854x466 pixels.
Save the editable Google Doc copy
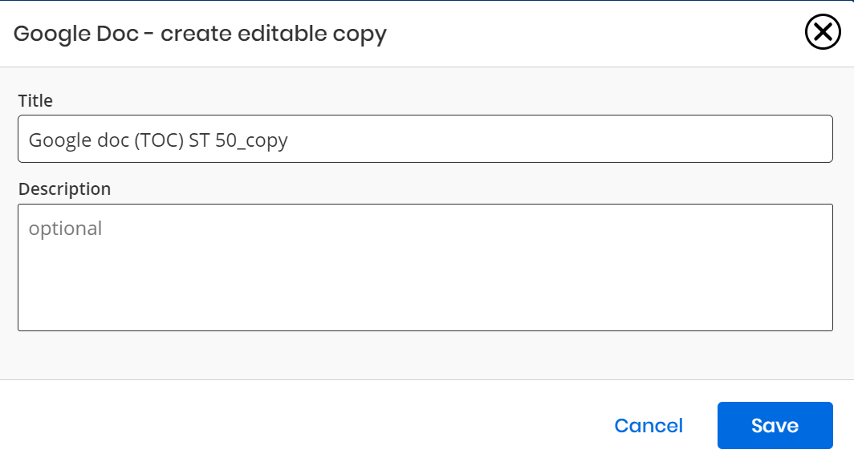pyautogui.click(x=775, y=425)
